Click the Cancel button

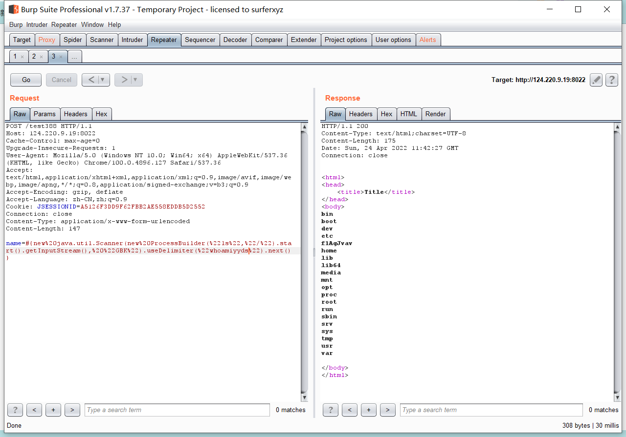point(62,80)
